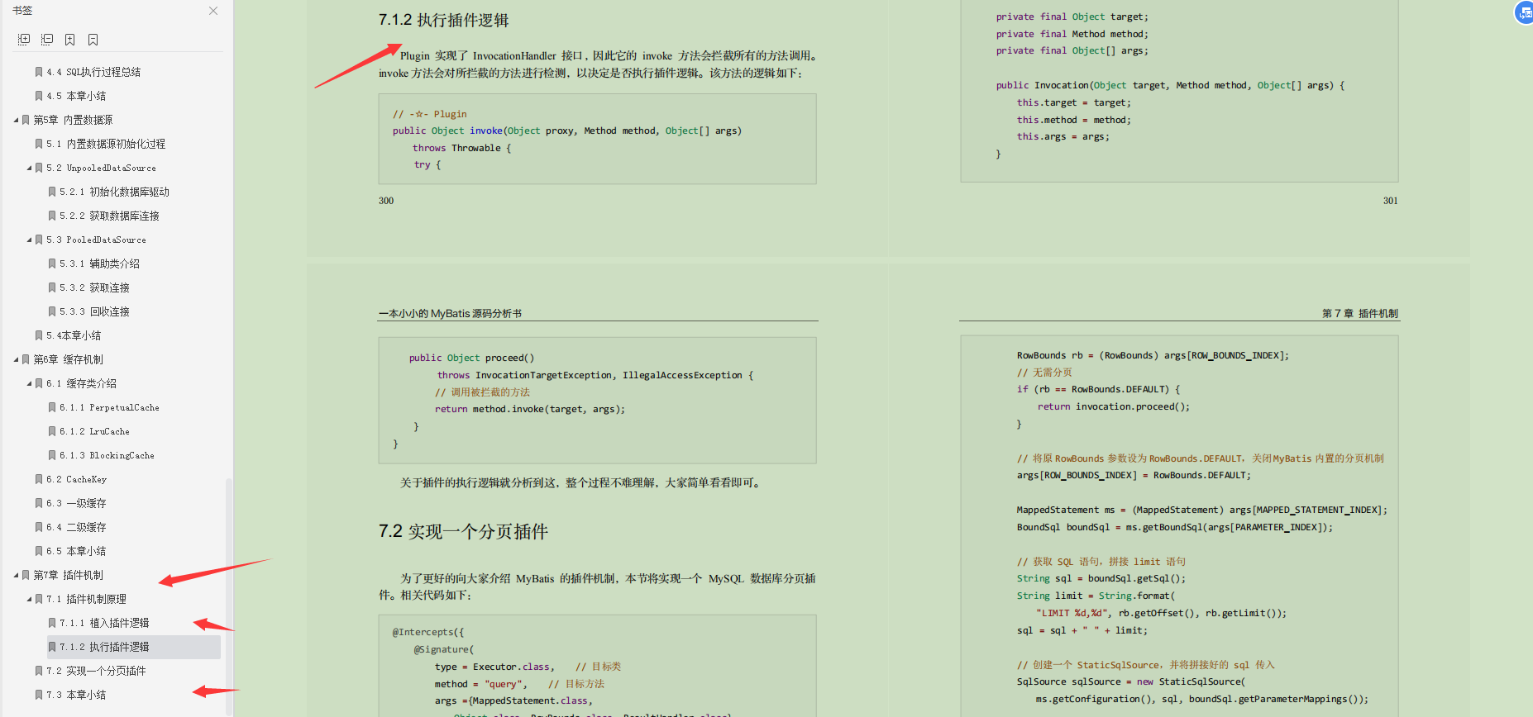The height and width of the screenshot is (717, 1533).
Task: Click bookmark icon beside 4.5 本章小结
Action: click(x=39, y=96)
